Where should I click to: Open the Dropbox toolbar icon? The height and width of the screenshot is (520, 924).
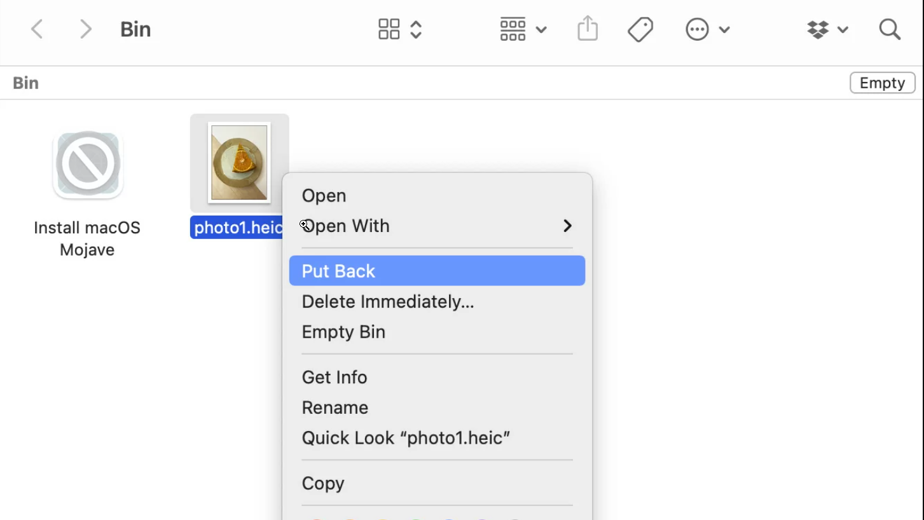point(818,29)
